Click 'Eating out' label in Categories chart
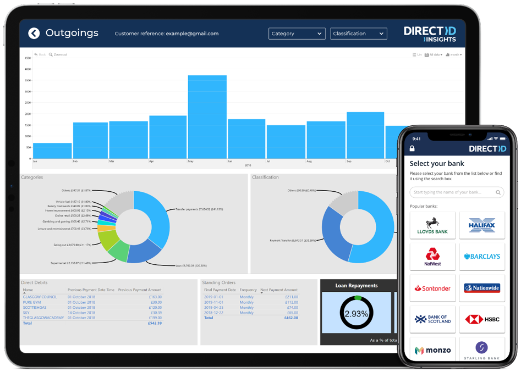This screenshot has width=521, height=372. 73,245
